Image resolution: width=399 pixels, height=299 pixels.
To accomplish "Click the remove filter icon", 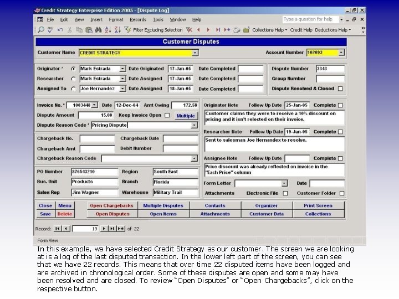I will click(189, 30).
